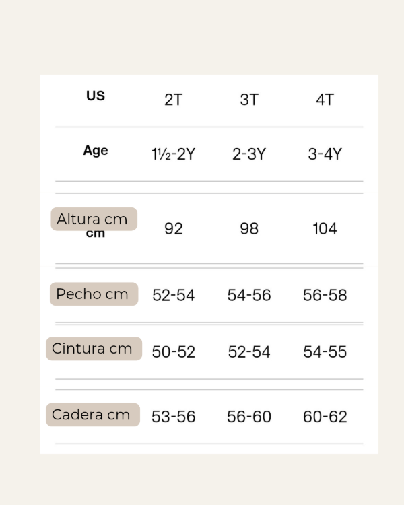Select hip measurement 53-56

click(173, 417)
